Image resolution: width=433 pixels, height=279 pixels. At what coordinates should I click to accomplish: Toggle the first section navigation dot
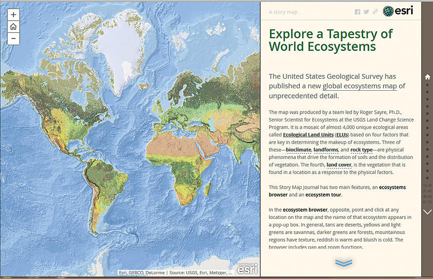click(x=428, y=85)
